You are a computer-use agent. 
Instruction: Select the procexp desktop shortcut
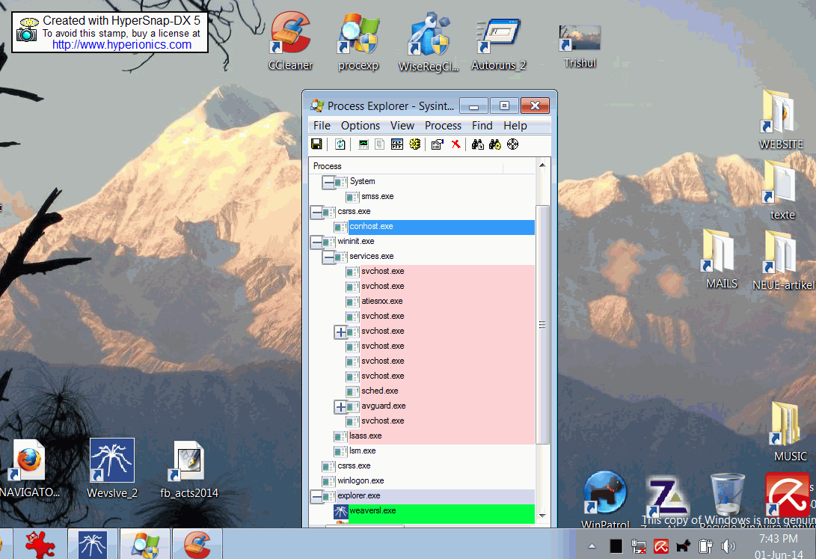coord(358,41)
